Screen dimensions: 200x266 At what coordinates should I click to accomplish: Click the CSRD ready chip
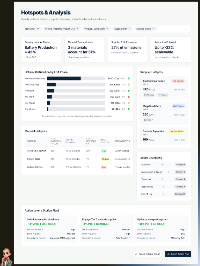click(x=149, y=95)
